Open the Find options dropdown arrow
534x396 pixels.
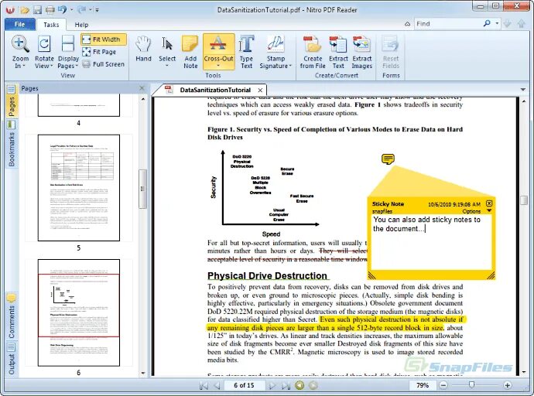[x=497, y=23]
